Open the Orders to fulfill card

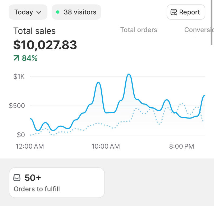coord(57,182)
